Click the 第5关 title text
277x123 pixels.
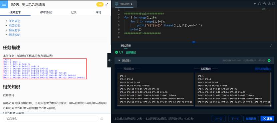point(28,4)
